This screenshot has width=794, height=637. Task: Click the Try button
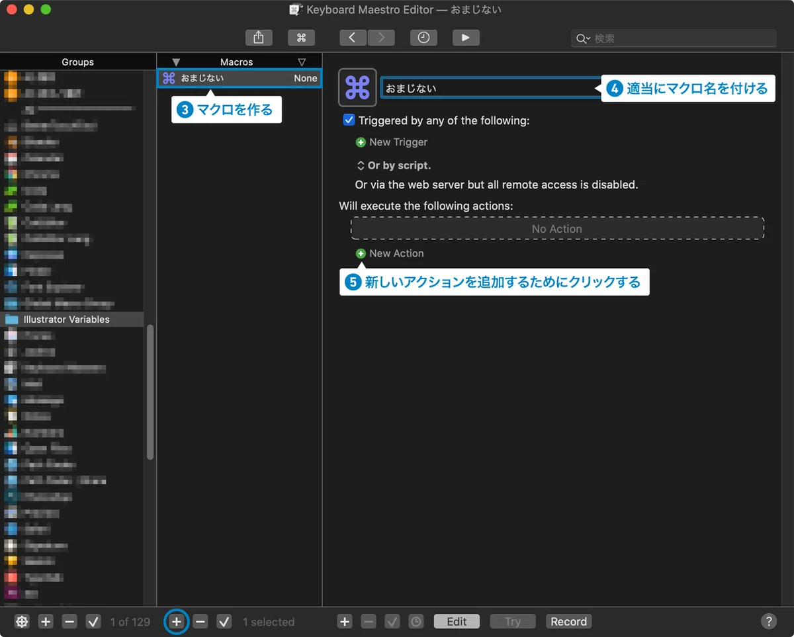click(513, 621)
